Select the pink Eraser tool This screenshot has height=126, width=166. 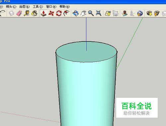coord(19,13)
